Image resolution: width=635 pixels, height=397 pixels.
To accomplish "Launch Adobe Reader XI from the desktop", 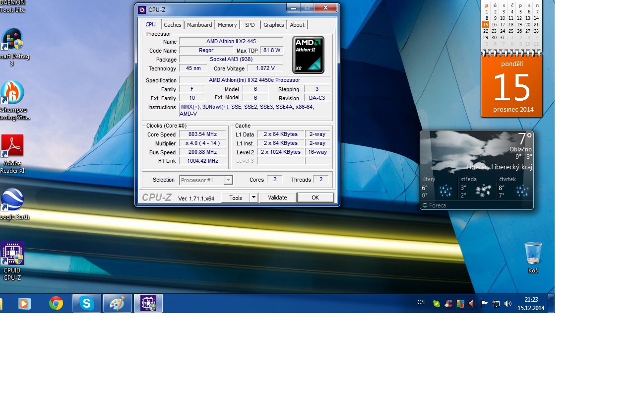I will [x=12, y=154].
